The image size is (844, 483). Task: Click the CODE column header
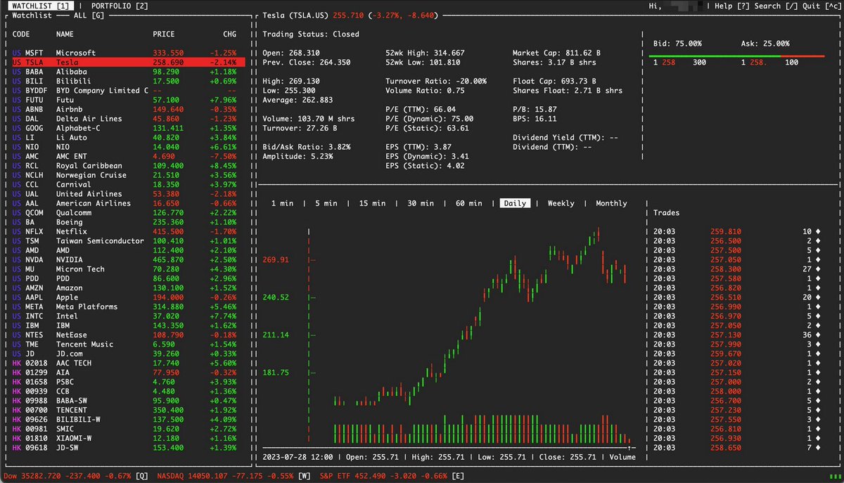20,34
